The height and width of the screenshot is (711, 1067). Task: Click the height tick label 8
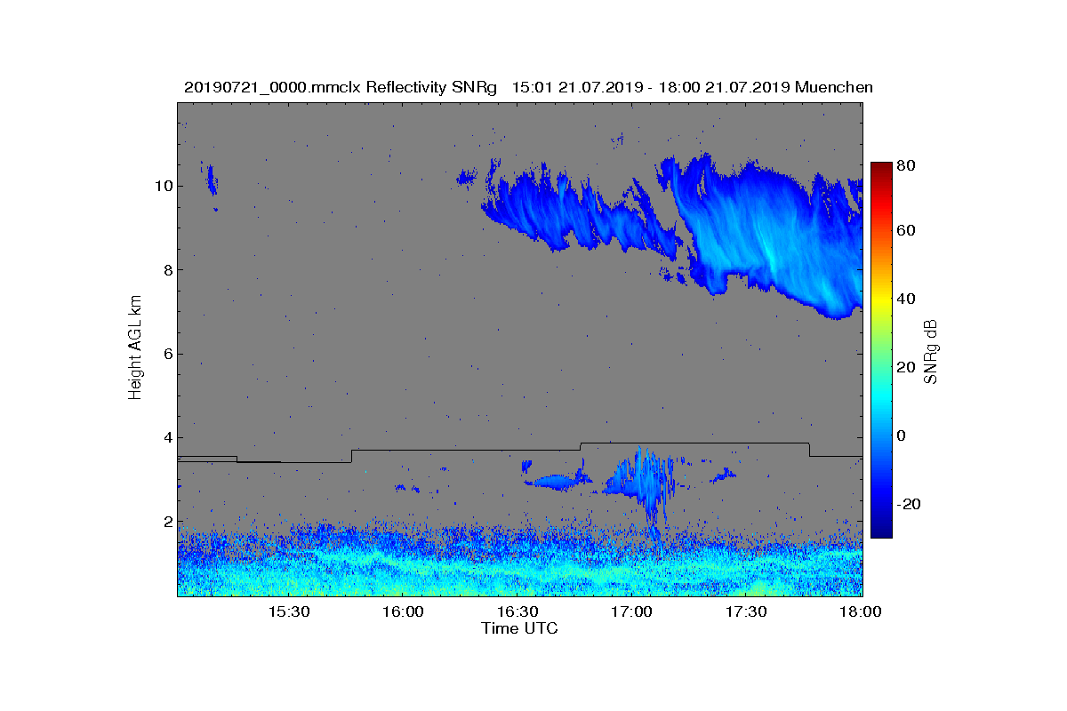click(x=167, y=270)
